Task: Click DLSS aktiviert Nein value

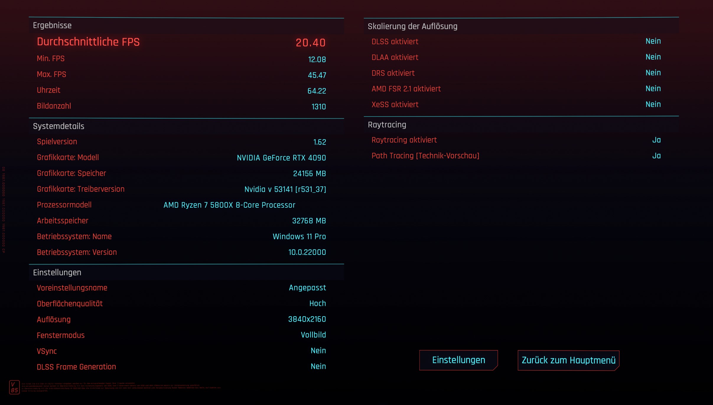Action: point(653,41)
